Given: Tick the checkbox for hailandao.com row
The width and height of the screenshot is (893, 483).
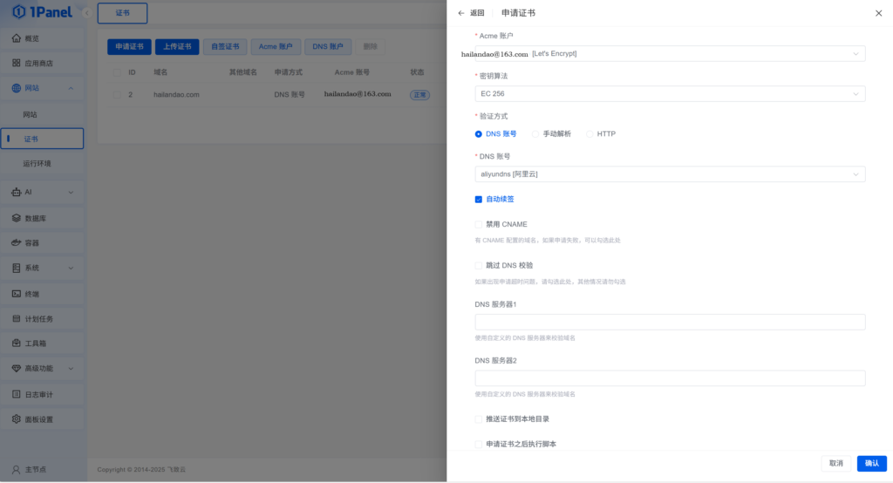Looking at the screenshot, I should (117, 94).
